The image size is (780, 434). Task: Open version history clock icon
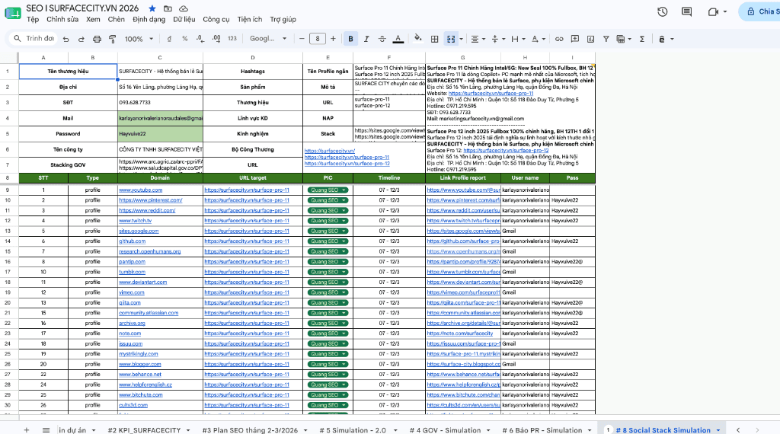662,12
